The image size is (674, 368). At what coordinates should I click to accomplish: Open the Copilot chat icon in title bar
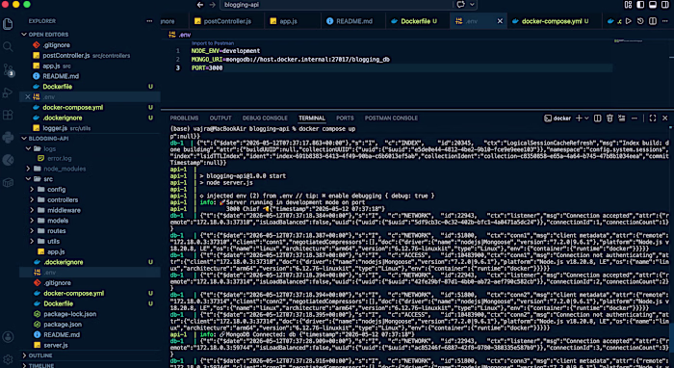(461, 5)
